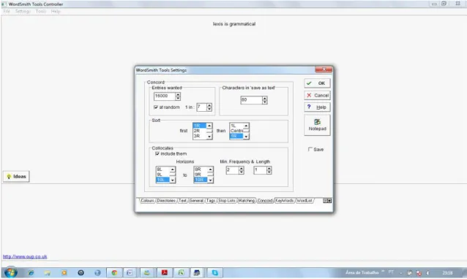
Task: Open Help from the settings dialog
Action: pos(317,107)
